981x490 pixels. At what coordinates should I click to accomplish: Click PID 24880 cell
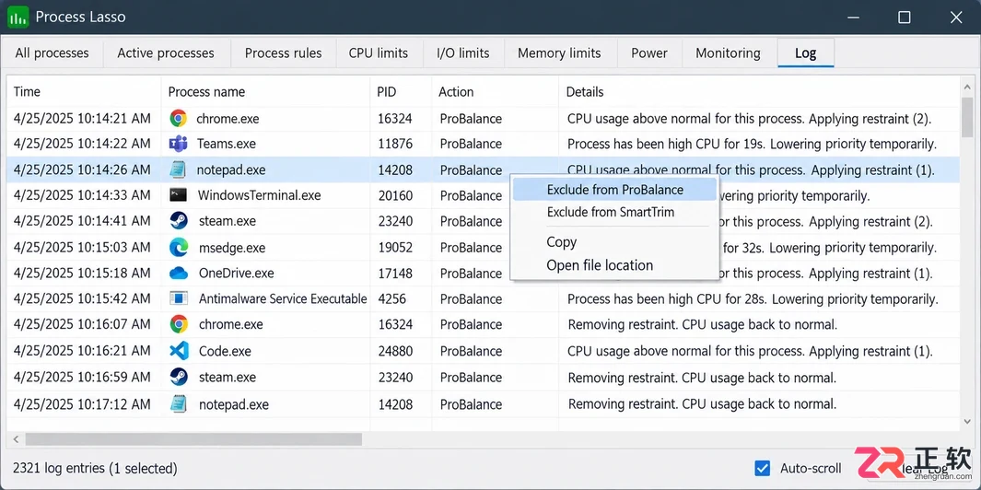[395, 351]
